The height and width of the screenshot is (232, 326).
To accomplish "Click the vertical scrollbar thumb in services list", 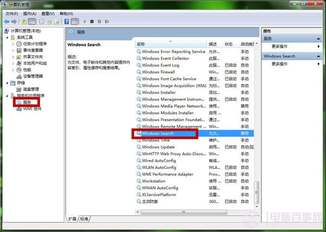I will pyautogui.click(x=256, y=192).
